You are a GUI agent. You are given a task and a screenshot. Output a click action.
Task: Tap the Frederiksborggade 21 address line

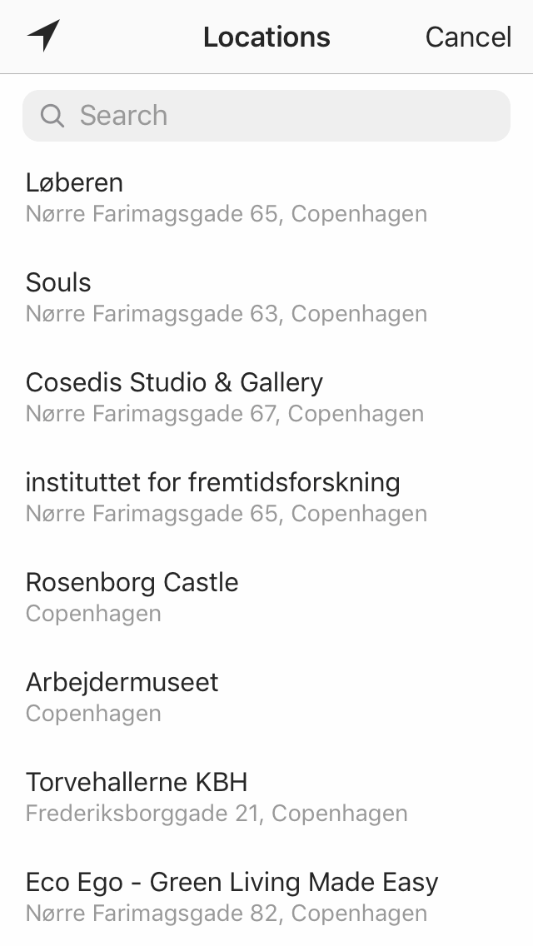pyautogui.click(x=217, y=814)
